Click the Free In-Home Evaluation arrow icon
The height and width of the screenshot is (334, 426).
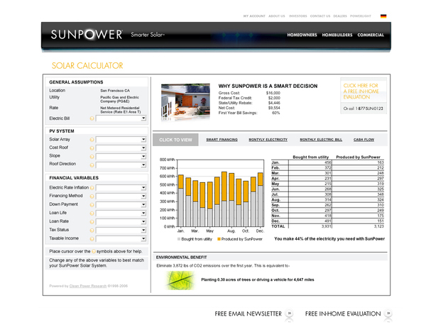(x=388, y=313)
